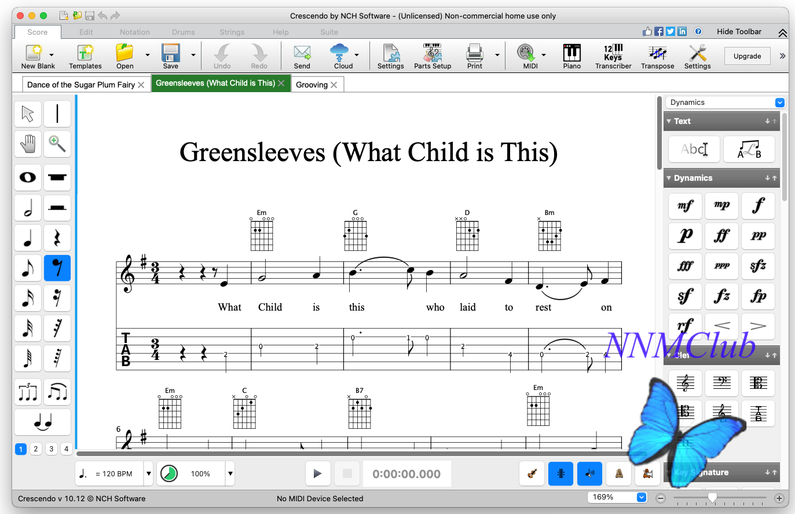
Task: Choose the sixteenth note tool
Action: [x=28, y=298]
